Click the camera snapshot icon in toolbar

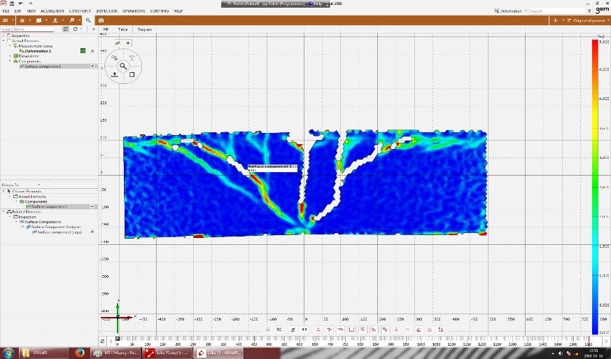(101, 20)
